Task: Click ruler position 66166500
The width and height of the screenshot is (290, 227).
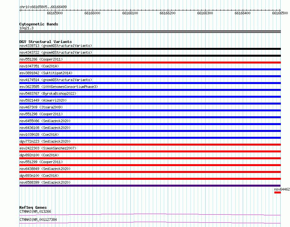Action: 280,13
